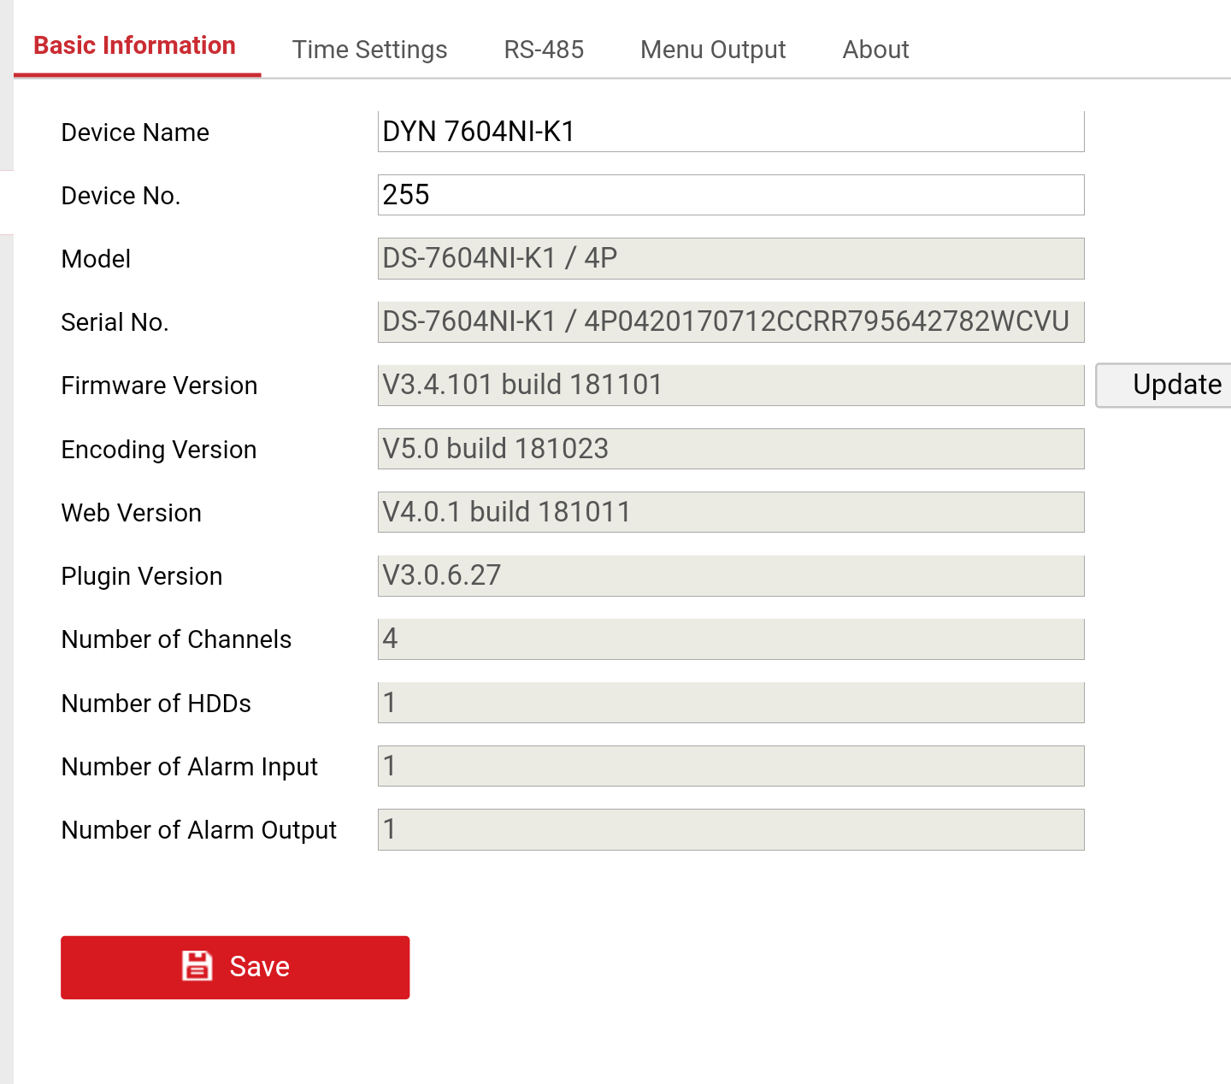1231x1084 pixels.
Task: Click the Number of Channels field
Action: tap(730, 639)
